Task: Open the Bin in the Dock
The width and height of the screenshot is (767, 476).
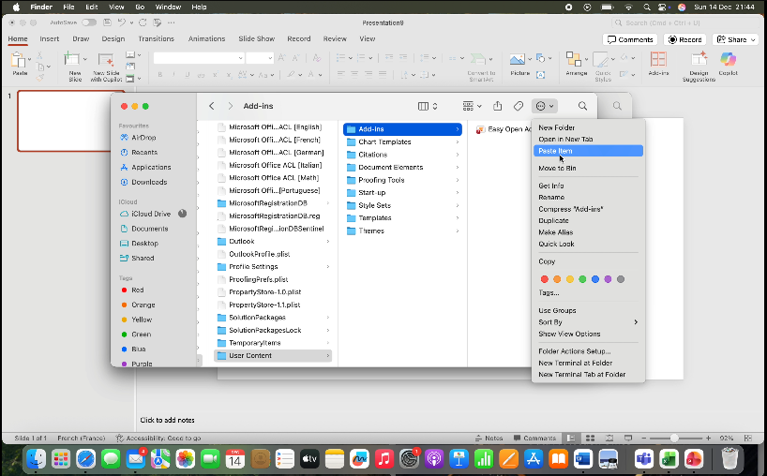Action: point(729,458)
